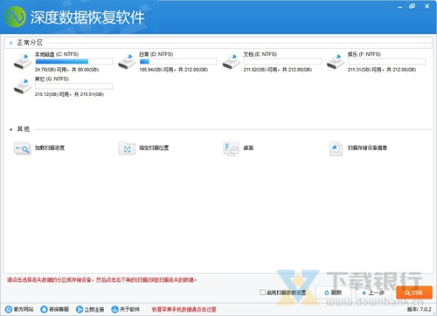Open the specify scan location folder icon

click(x=127, y=148)
